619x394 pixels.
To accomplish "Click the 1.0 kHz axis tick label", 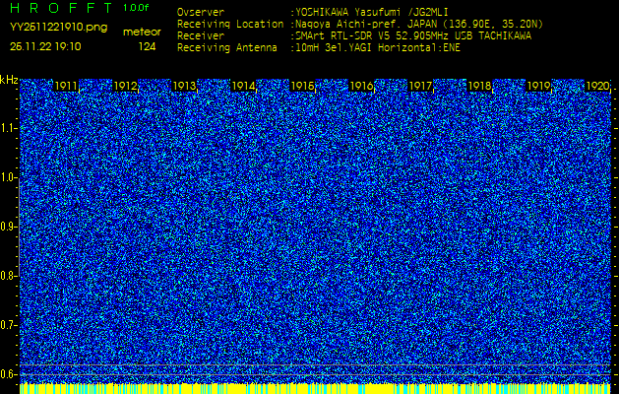I will point(9,177).
